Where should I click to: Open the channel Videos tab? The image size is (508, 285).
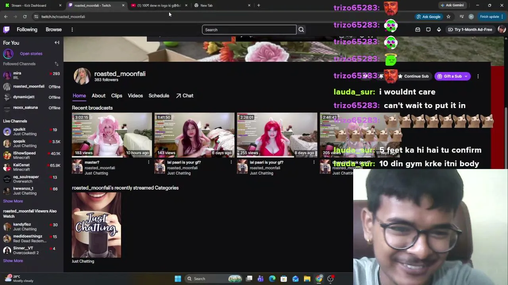(135, 96)
